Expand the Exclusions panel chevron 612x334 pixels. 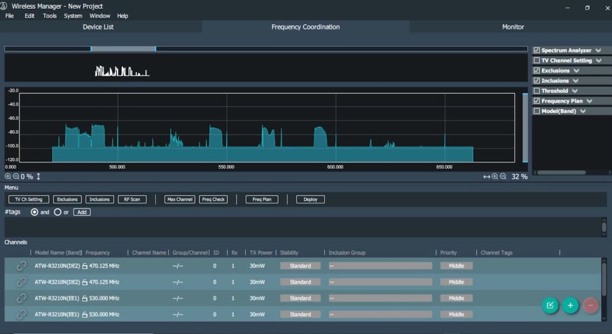pyautogui.click(x=576, y=71)
